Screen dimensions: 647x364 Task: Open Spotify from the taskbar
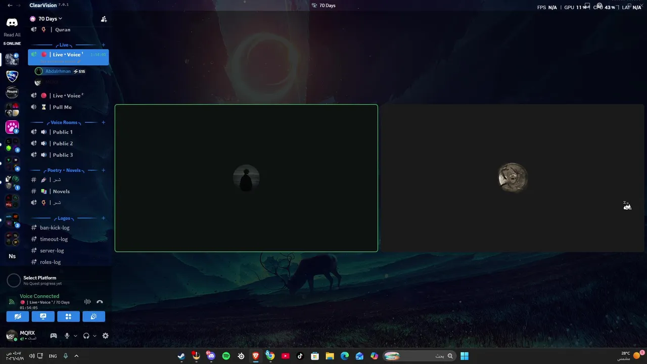click(226, 356)
